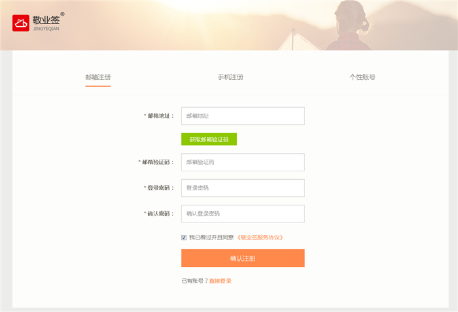Focus the 登录密码 password field

[243, 188]
